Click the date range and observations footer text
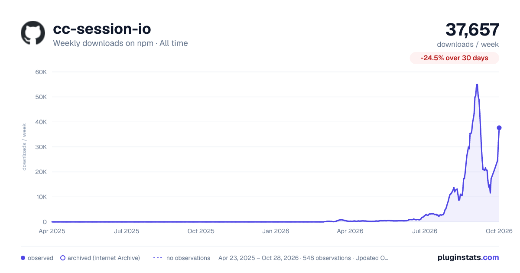 tap(303, 258)
